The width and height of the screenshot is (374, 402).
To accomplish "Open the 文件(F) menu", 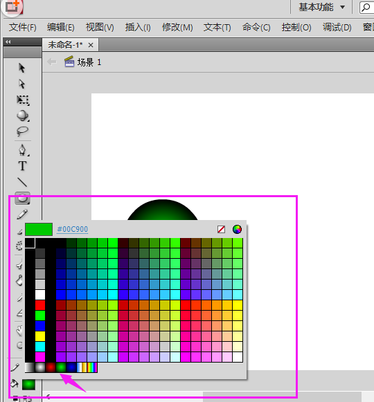I will pos(23,27).
